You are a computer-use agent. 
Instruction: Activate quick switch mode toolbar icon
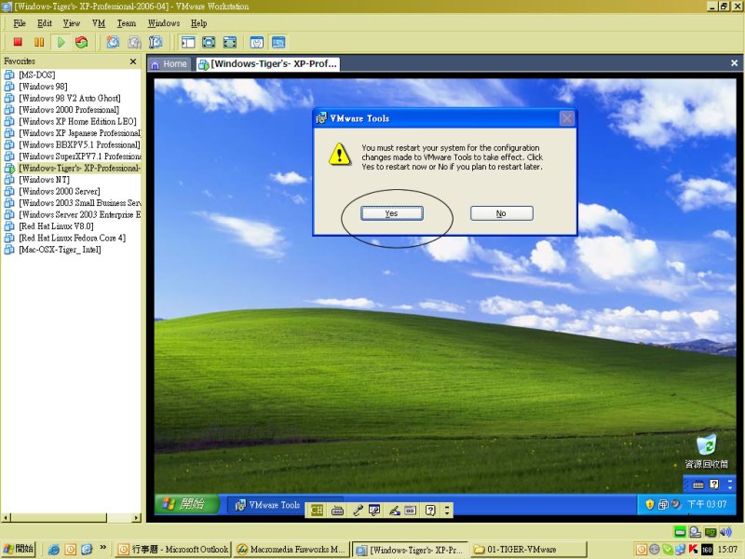click(x=229, y=42)
